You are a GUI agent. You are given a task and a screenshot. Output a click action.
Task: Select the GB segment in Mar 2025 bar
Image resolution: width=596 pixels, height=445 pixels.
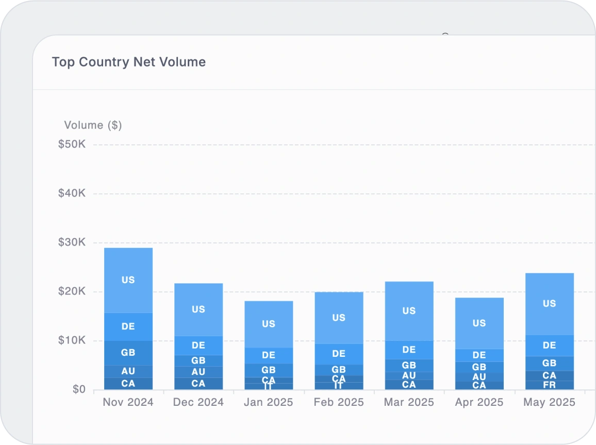pyautogui.click(x=409, y=365)
